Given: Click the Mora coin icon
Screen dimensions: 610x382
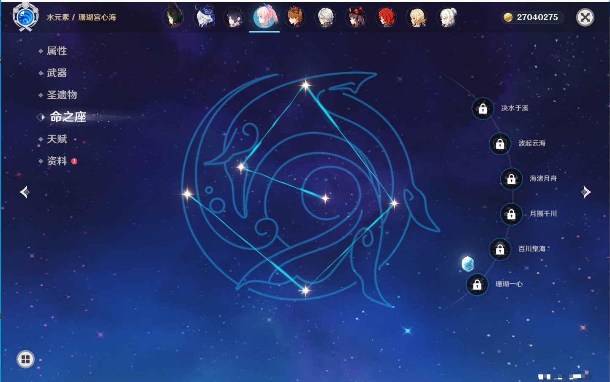Looking at the screenshot, I should 508,17.
